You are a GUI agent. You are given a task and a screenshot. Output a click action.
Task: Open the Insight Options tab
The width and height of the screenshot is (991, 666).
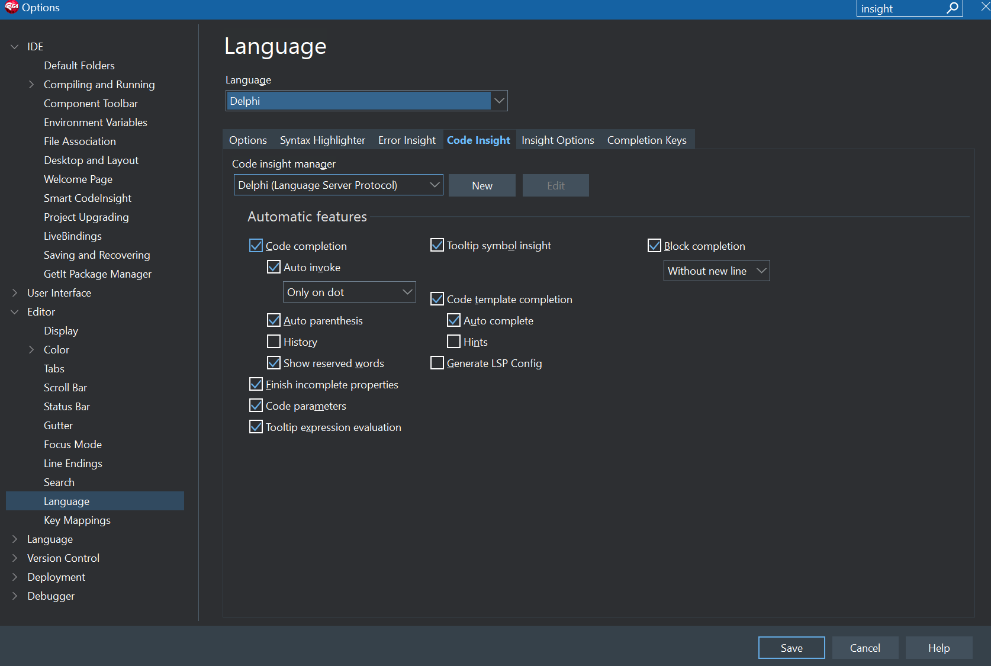point(558,140)
